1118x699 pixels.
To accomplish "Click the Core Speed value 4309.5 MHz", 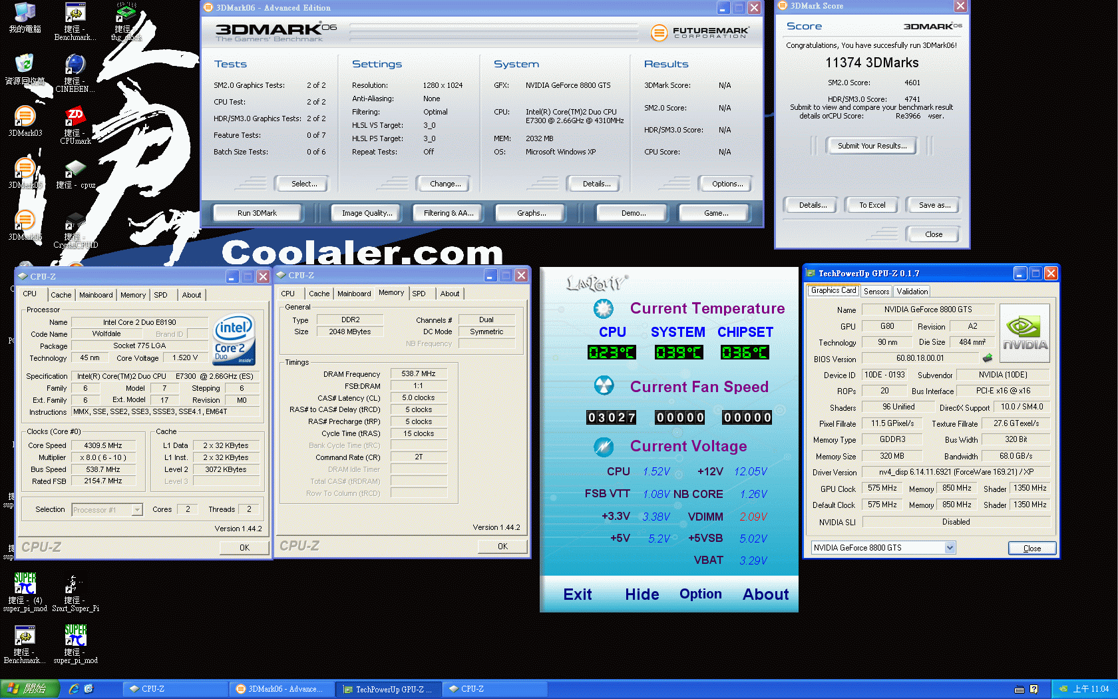I will click(x=103, y=445).
